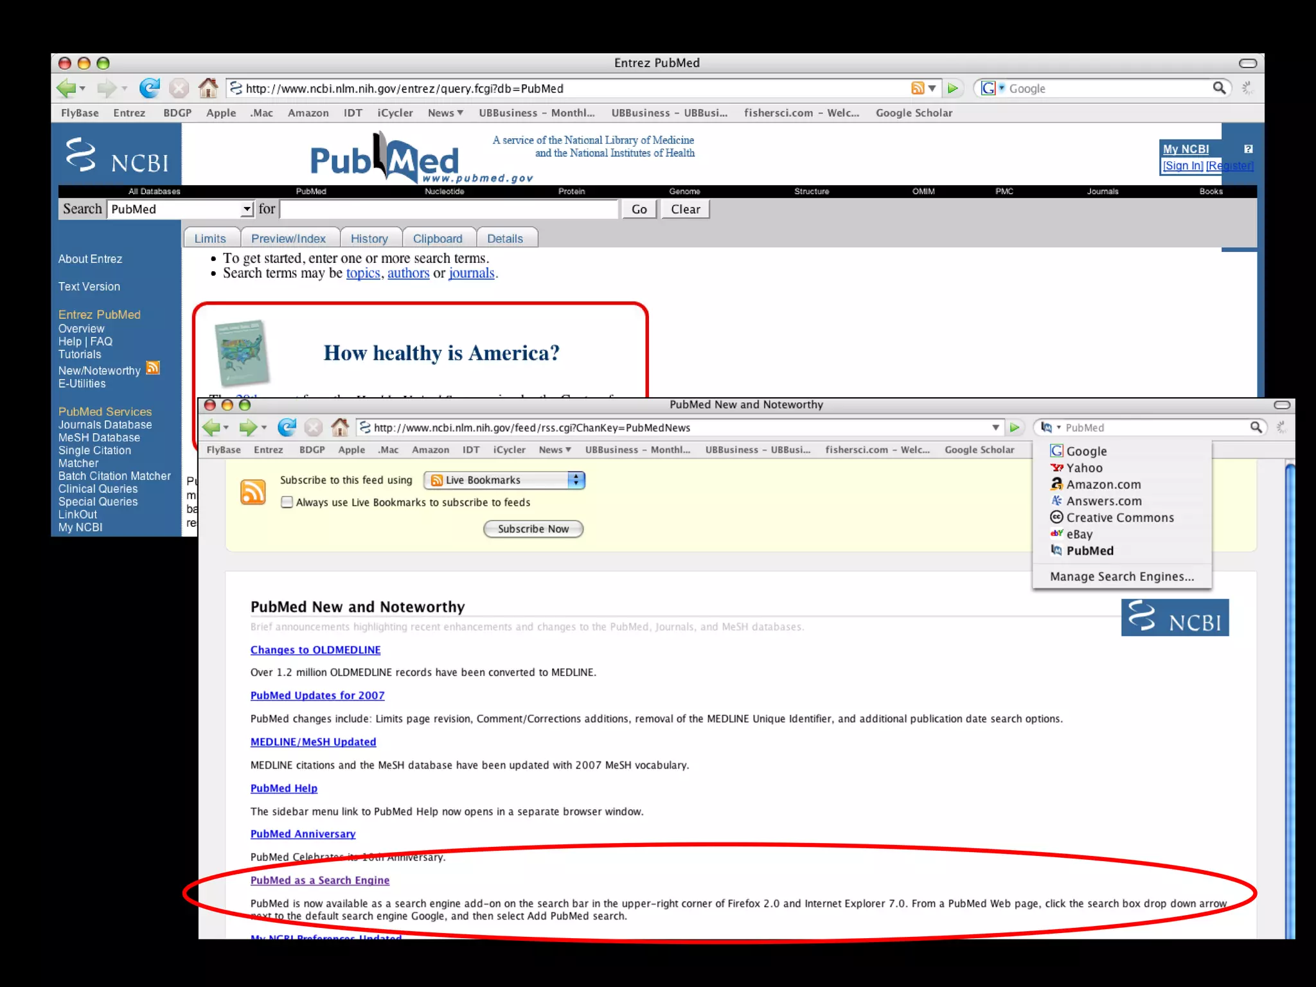Click the Back arrow in top browser window
Screen dimensions: 1316x987
(x=66, y=88)
